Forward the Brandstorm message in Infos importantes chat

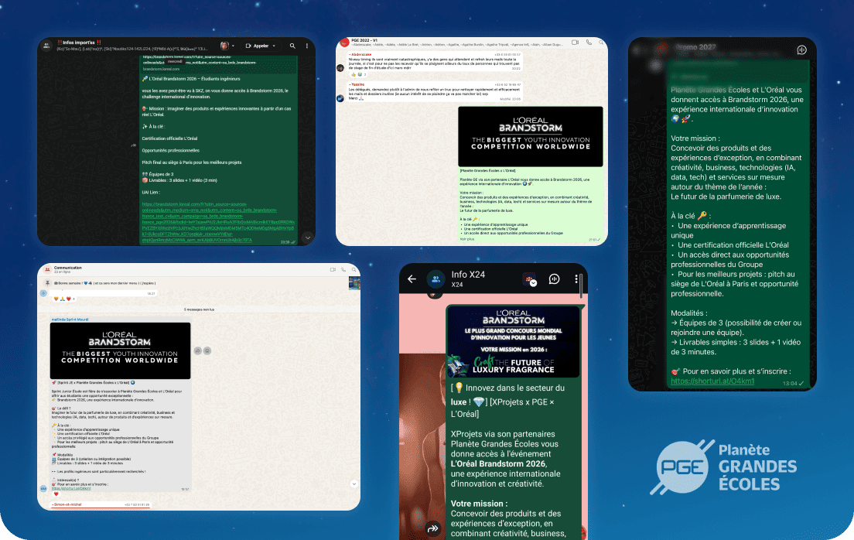click(x=133, y=145)
